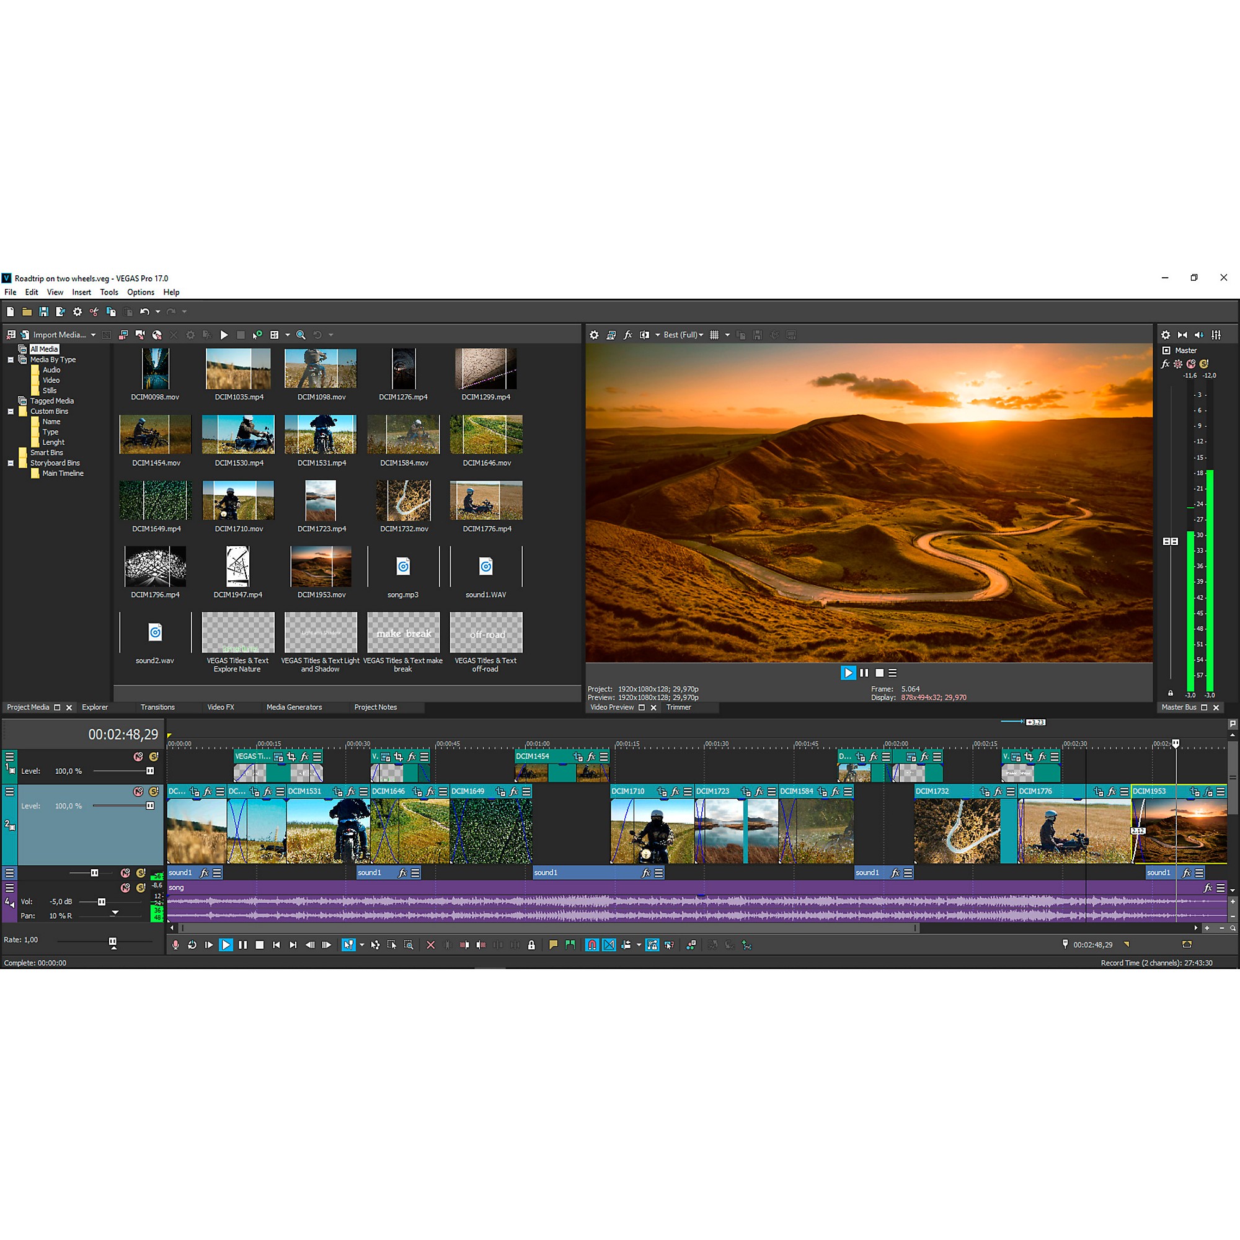Collapse the Media By Type tree node

11,360
